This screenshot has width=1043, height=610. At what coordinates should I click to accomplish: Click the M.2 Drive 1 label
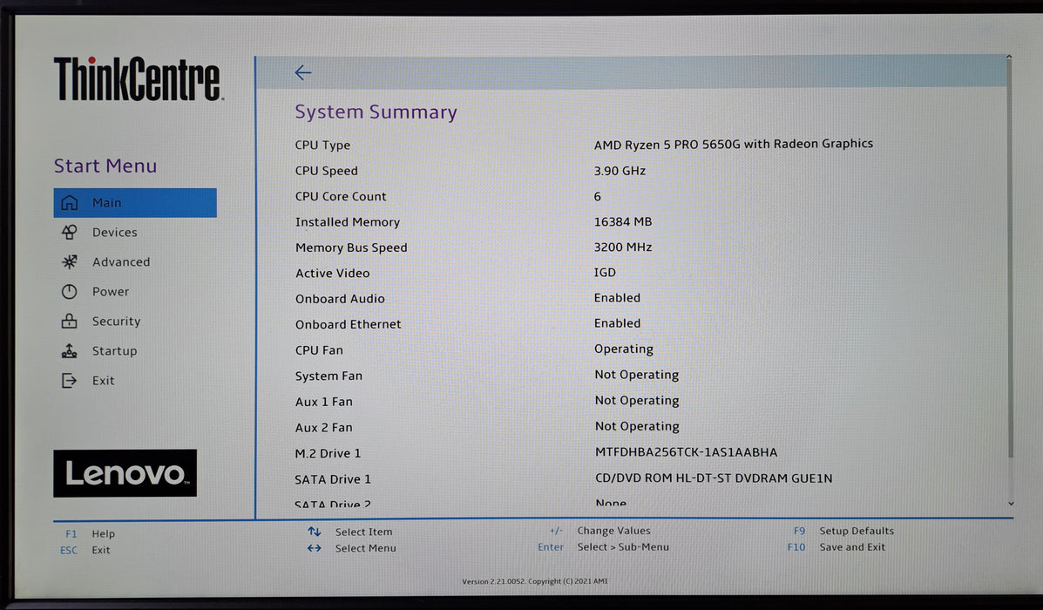(328, 454)
